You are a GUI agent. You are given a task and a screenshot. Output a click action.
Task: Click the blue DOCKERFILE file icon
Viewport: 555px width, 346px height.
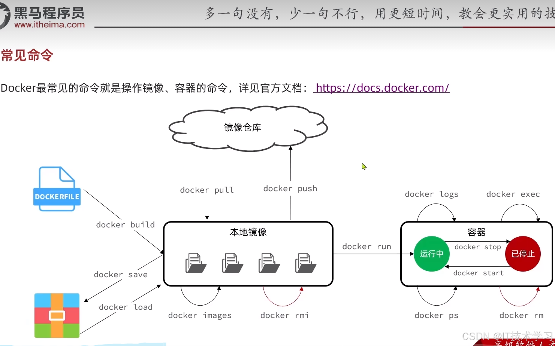[x=57, y=189]
